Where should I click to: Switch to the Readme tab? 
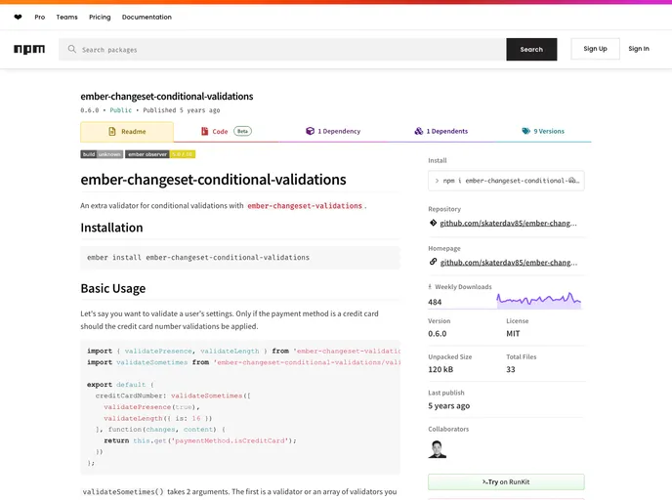pos(127,132)
